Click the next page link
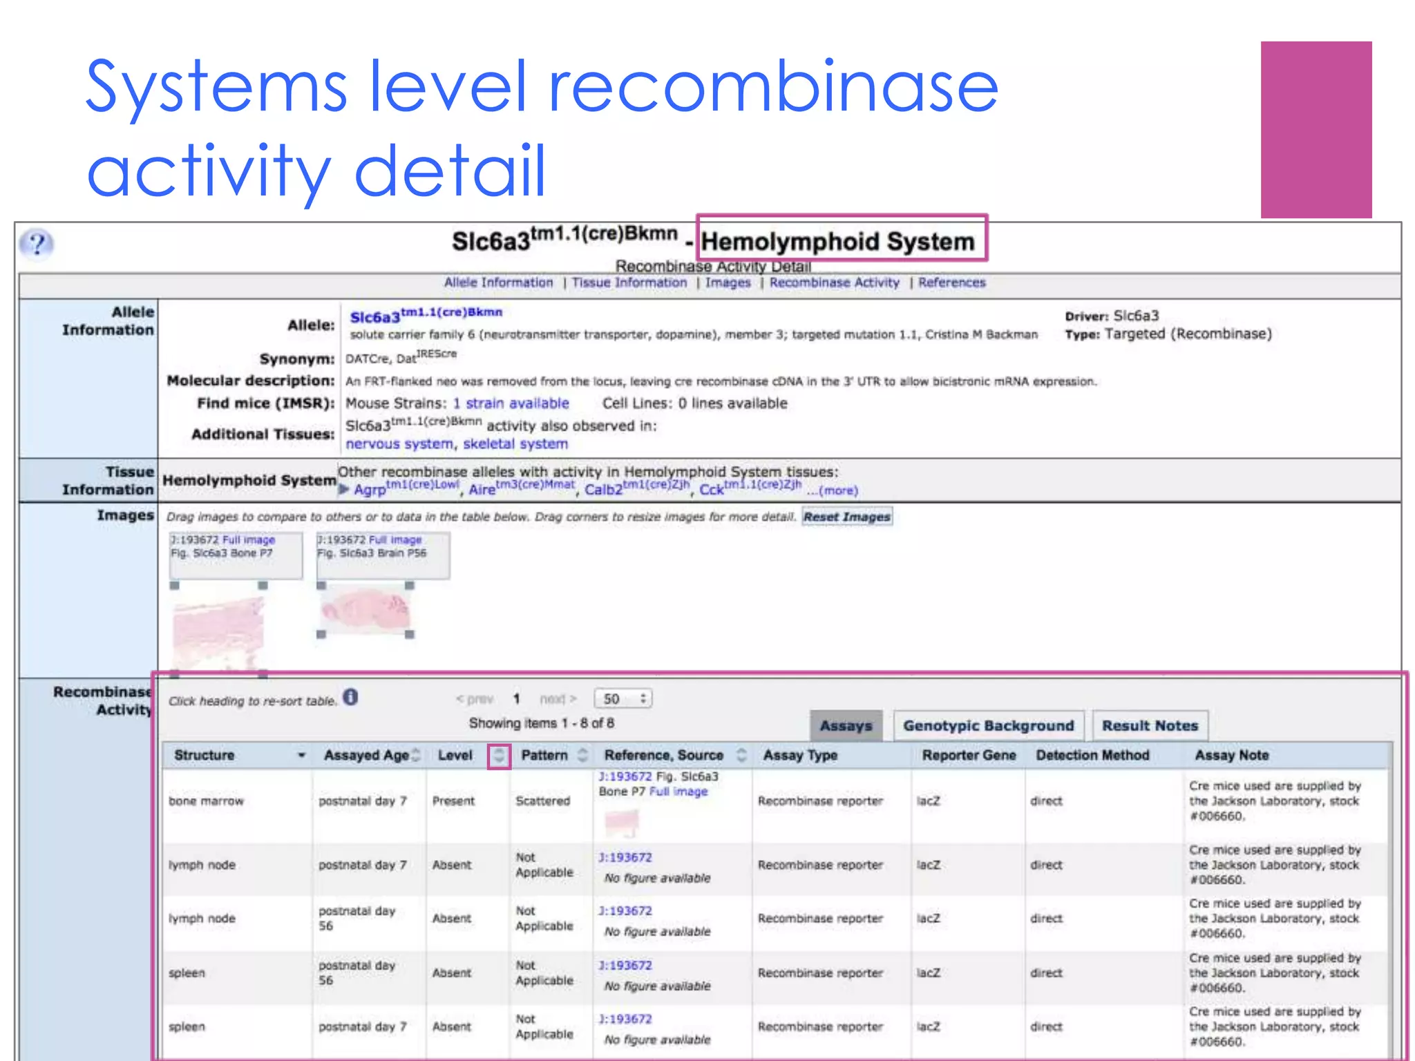 coord(558,699)
